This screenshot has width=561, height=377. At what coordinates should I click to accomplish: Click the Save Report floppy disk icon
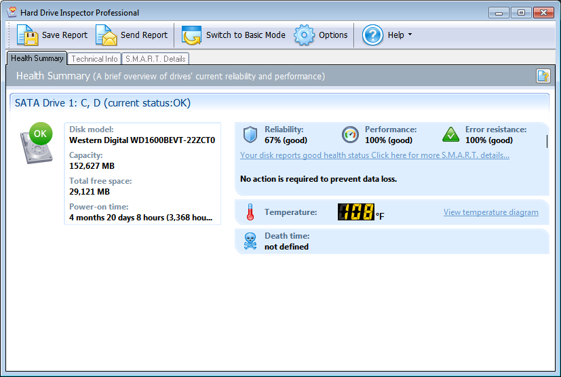pos(27,35)
